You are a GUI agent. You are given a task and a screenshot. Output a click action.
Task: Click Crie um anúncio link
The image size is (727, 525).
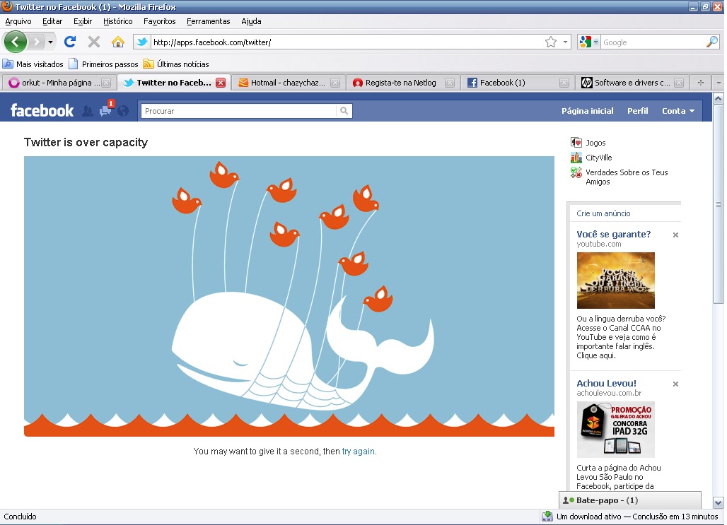click(603, 213)
